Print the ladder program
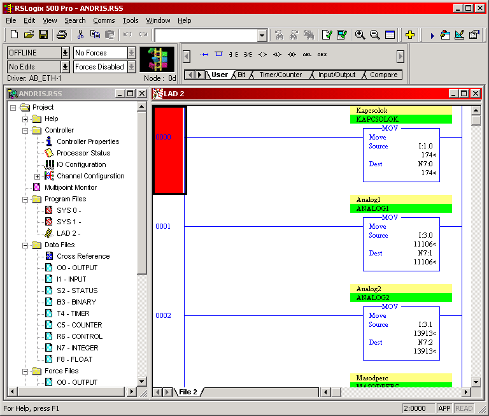 pos(61,34)
